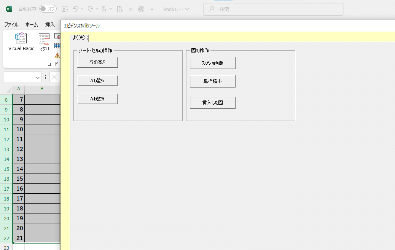This screenshot has height=250, width=395.
Task: Click the 挿入した図 button
Action: 213,103
